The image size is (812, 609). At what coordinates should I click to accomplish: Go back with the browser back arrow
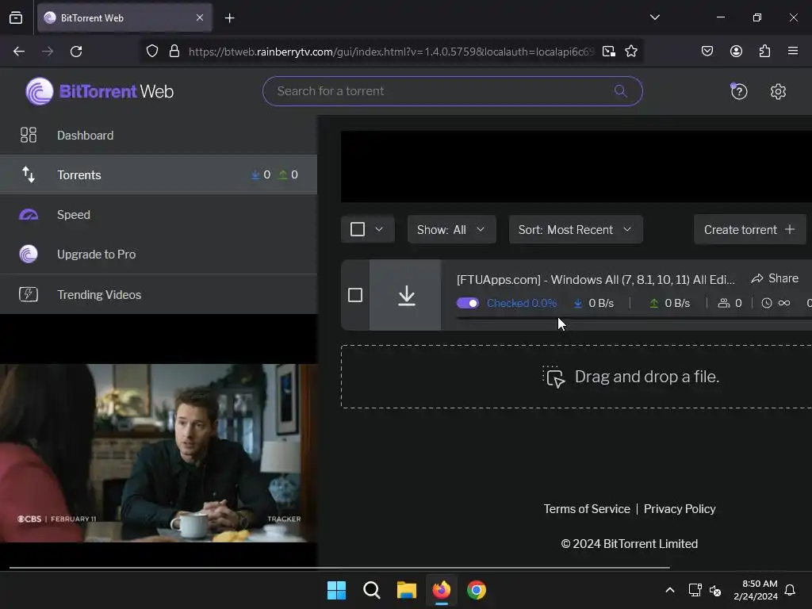coord(19,52)
